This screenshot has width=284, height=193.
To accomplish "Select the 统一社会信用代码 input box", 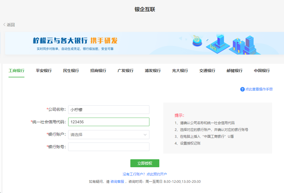I will 108,122.
